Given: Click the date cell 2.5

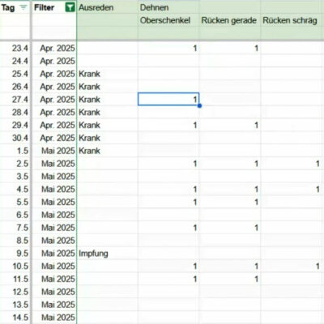Looking at the screenshot, I should click(15, 164).
